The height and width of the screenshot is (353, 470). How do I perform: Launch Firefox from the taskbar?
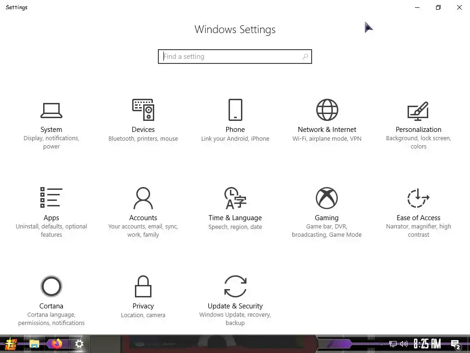pos(56,344)
